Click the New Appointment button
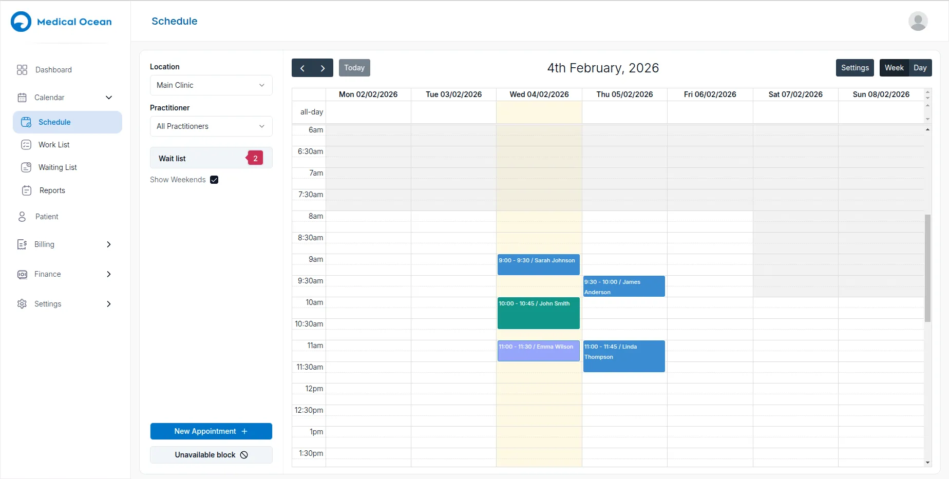This screenshot has width=949, height=479. [x=211, y=431]
